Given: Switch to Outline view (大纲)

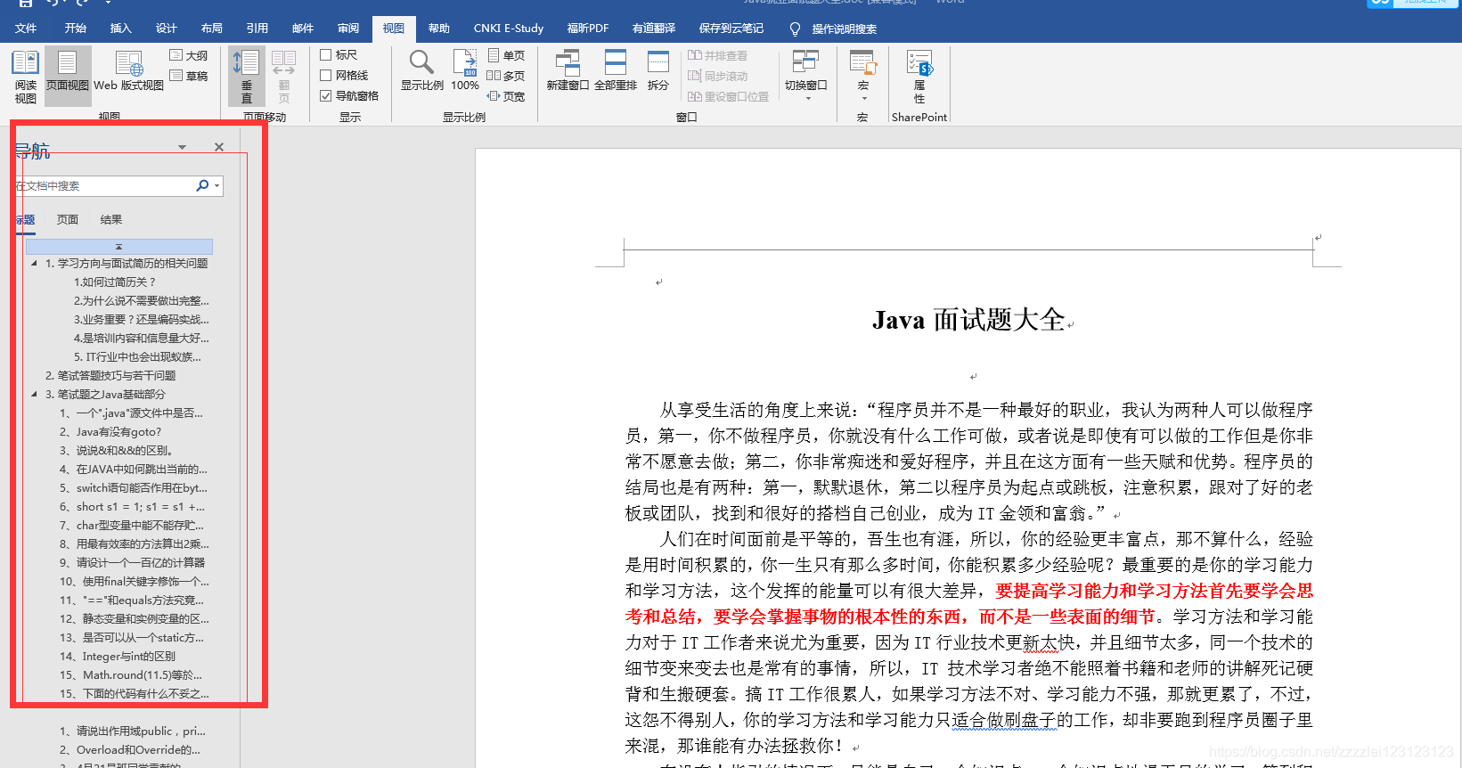Looking at the screenshot, I should point(189,55).
